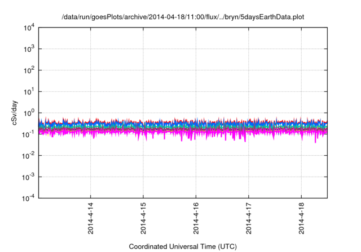Click the 2014-4-14 date tick label
Image resolution: width=361 pixels, height=252 pixels.
pos(90,218)
